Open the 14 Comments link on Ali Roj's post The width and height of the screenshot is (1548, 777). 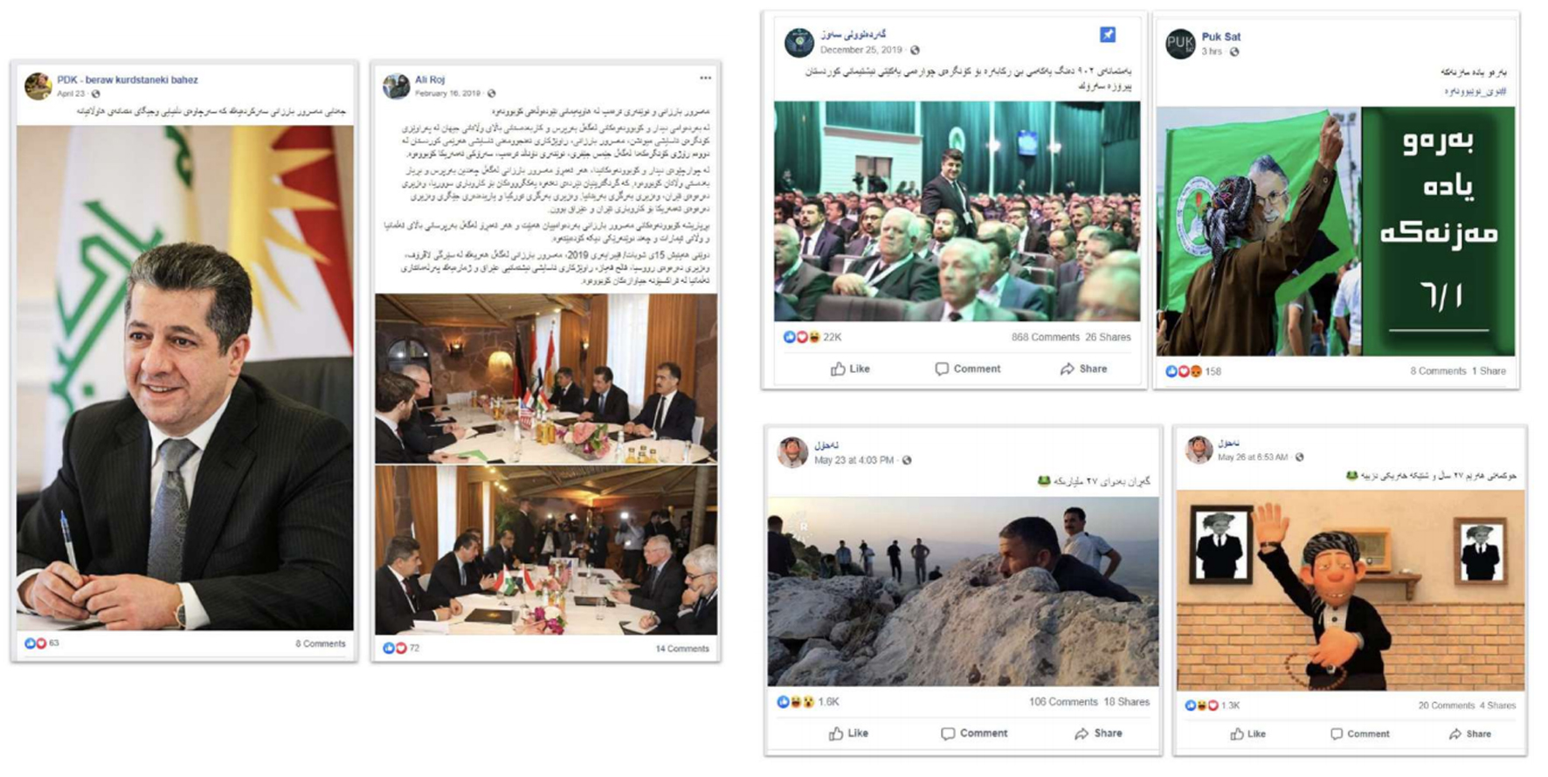[682, 649]
